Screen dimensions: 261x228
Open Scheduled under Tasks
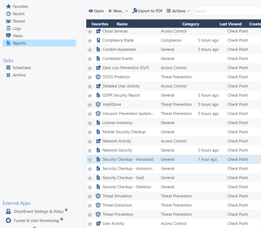(x=22, y=68)
